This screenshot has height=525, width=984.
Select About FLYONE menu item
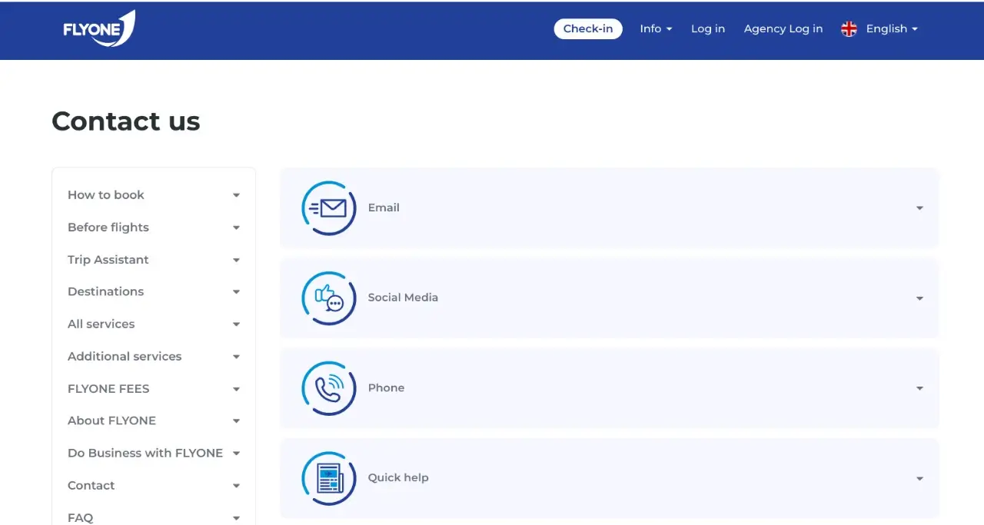(x=112, y=420)
